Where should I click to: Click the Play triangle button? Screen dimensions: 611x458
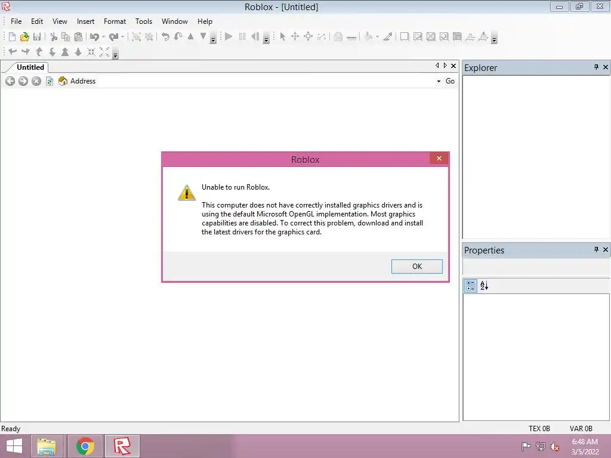tap(229, 36)
